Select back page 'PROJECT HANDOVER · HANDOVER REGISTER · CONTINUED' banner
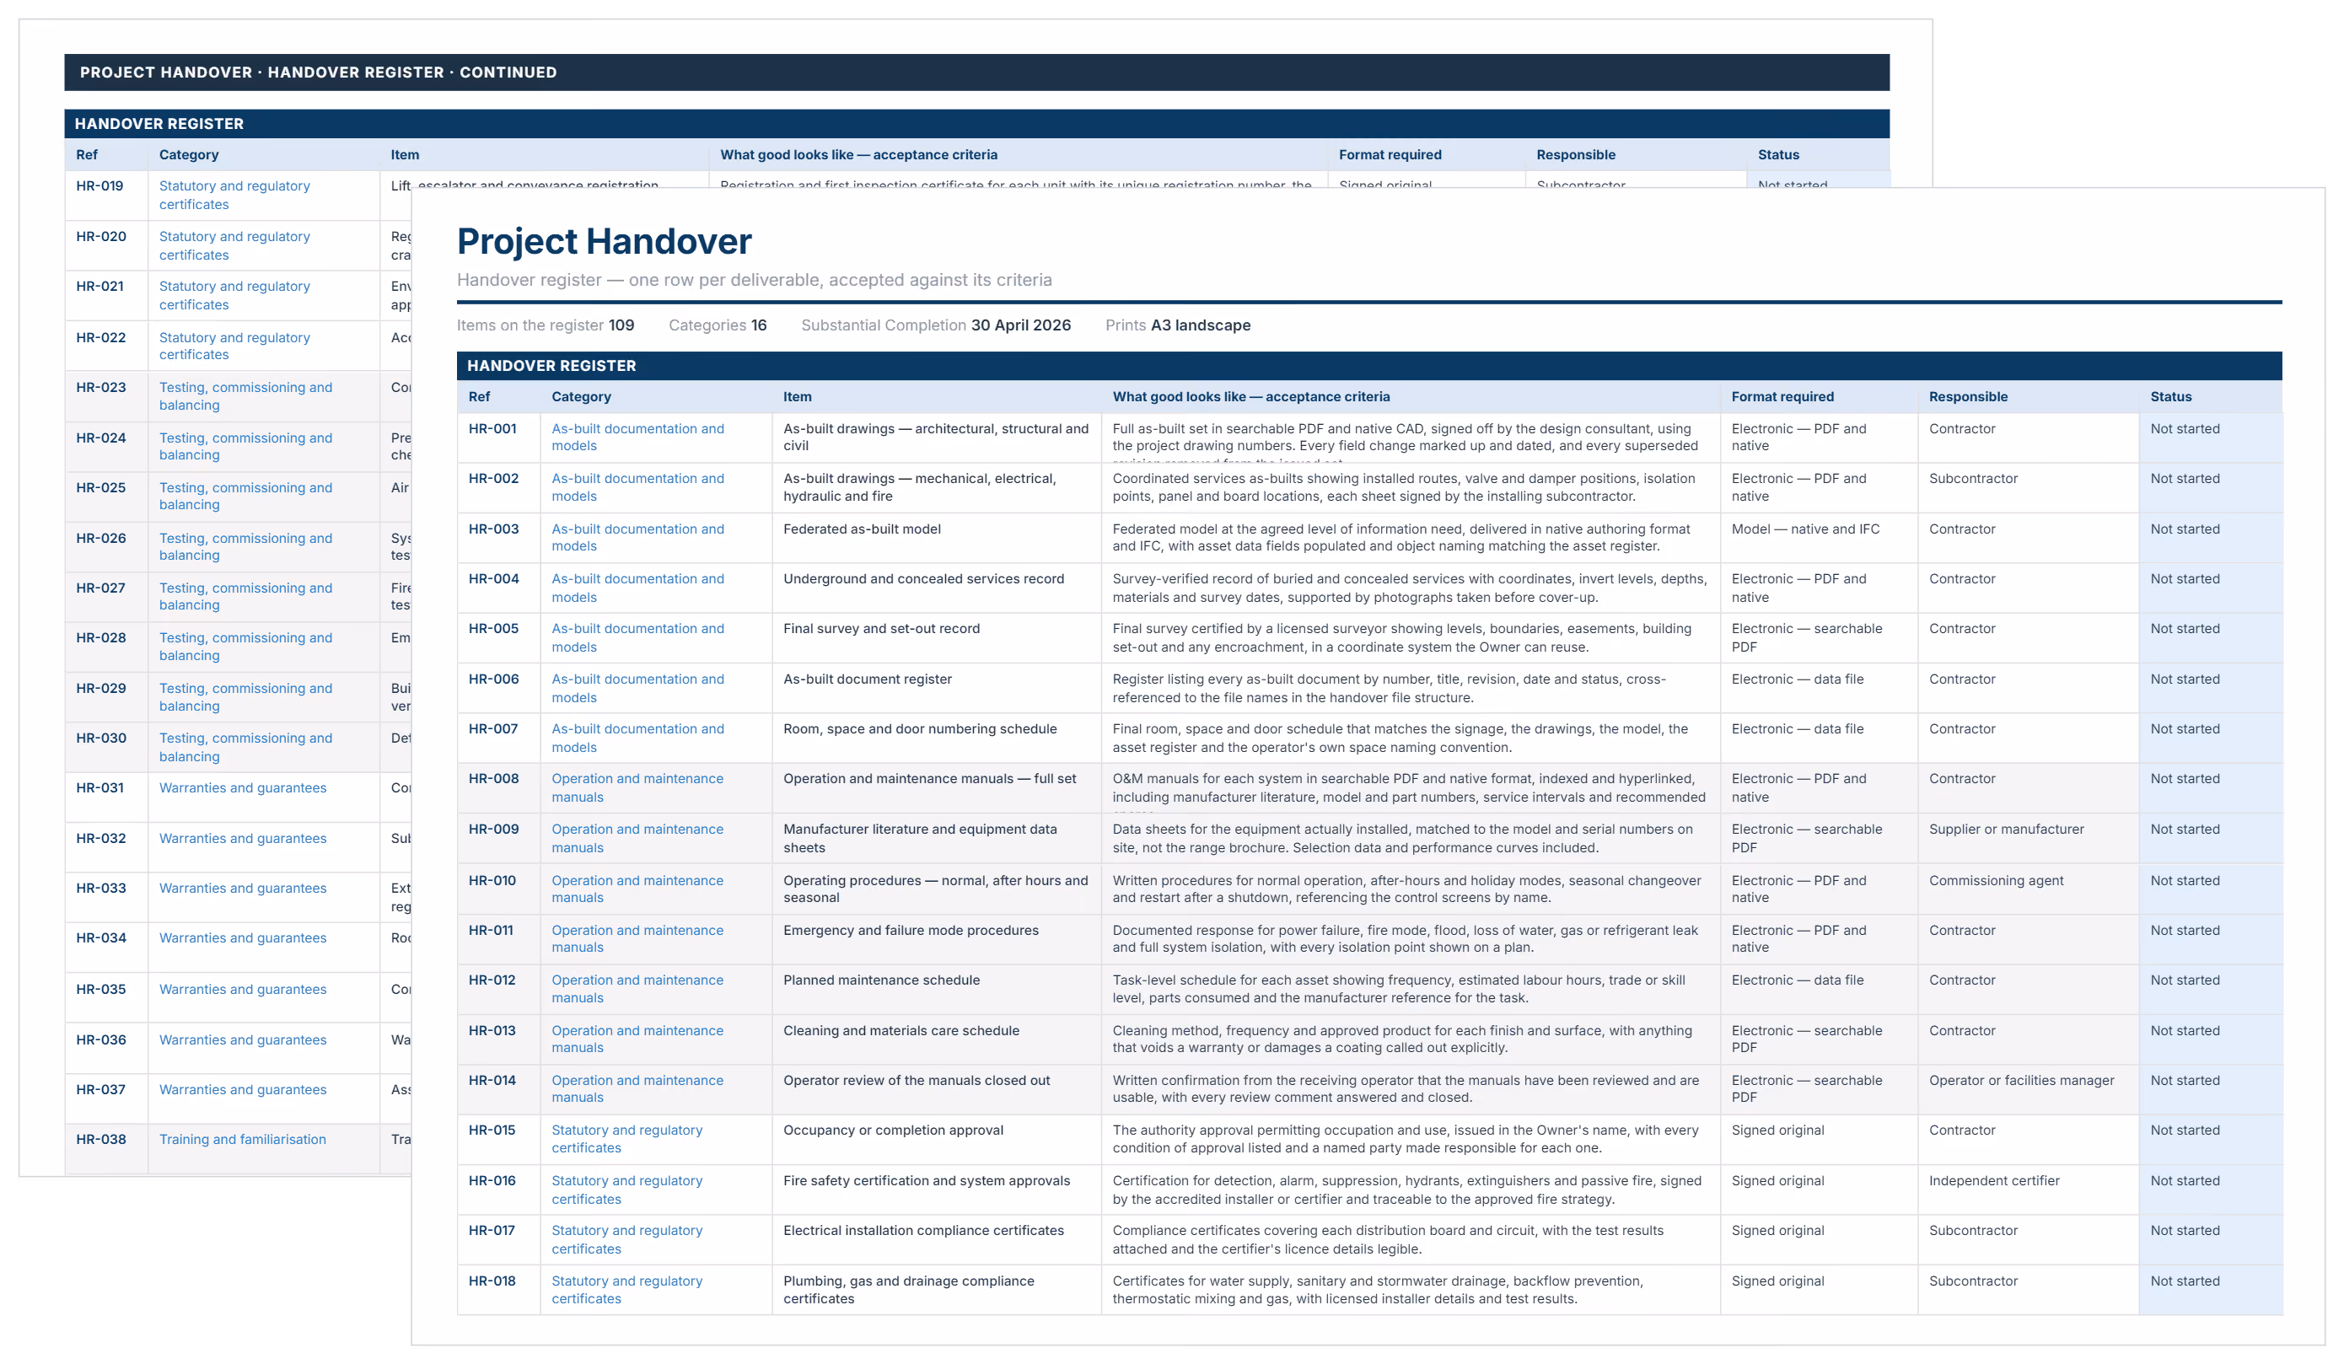Screen dimensions: 2344x1364 976,72
